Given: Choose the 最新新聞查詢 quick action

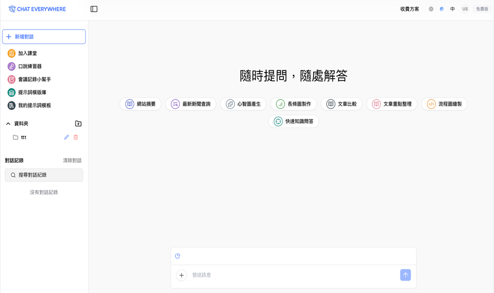Looking at the screenshot, I should coord(191,104).
